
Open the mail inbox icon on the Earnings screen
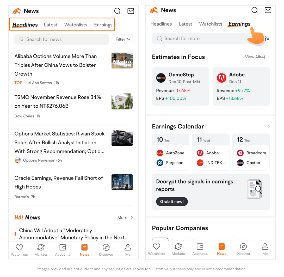tap(268, 10)
